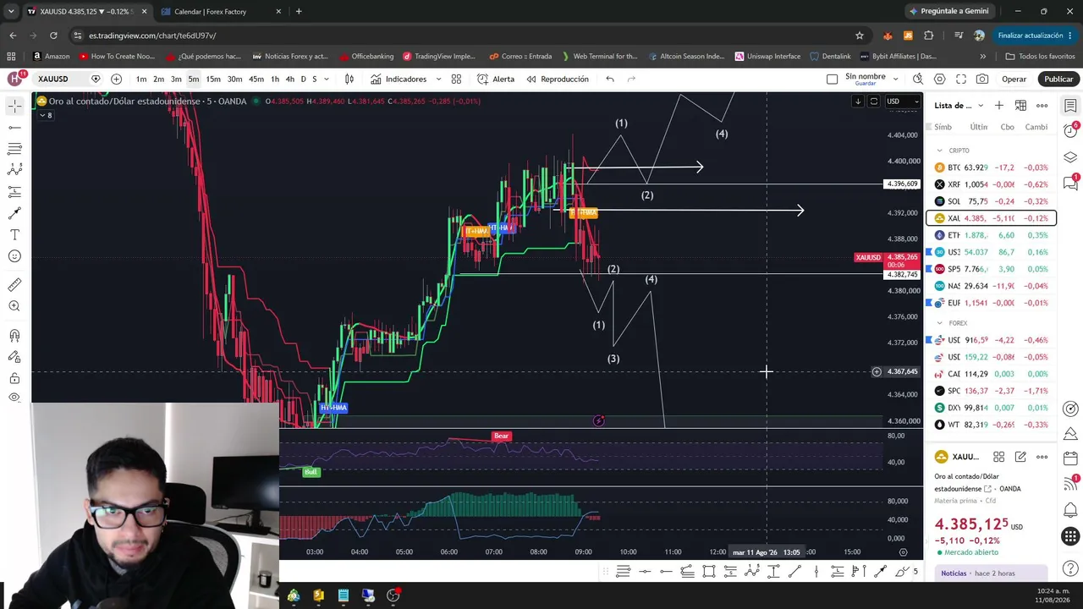Take a chart snapshot with camera
This screenshot has height=609, width=1083.
click(982, 79)
